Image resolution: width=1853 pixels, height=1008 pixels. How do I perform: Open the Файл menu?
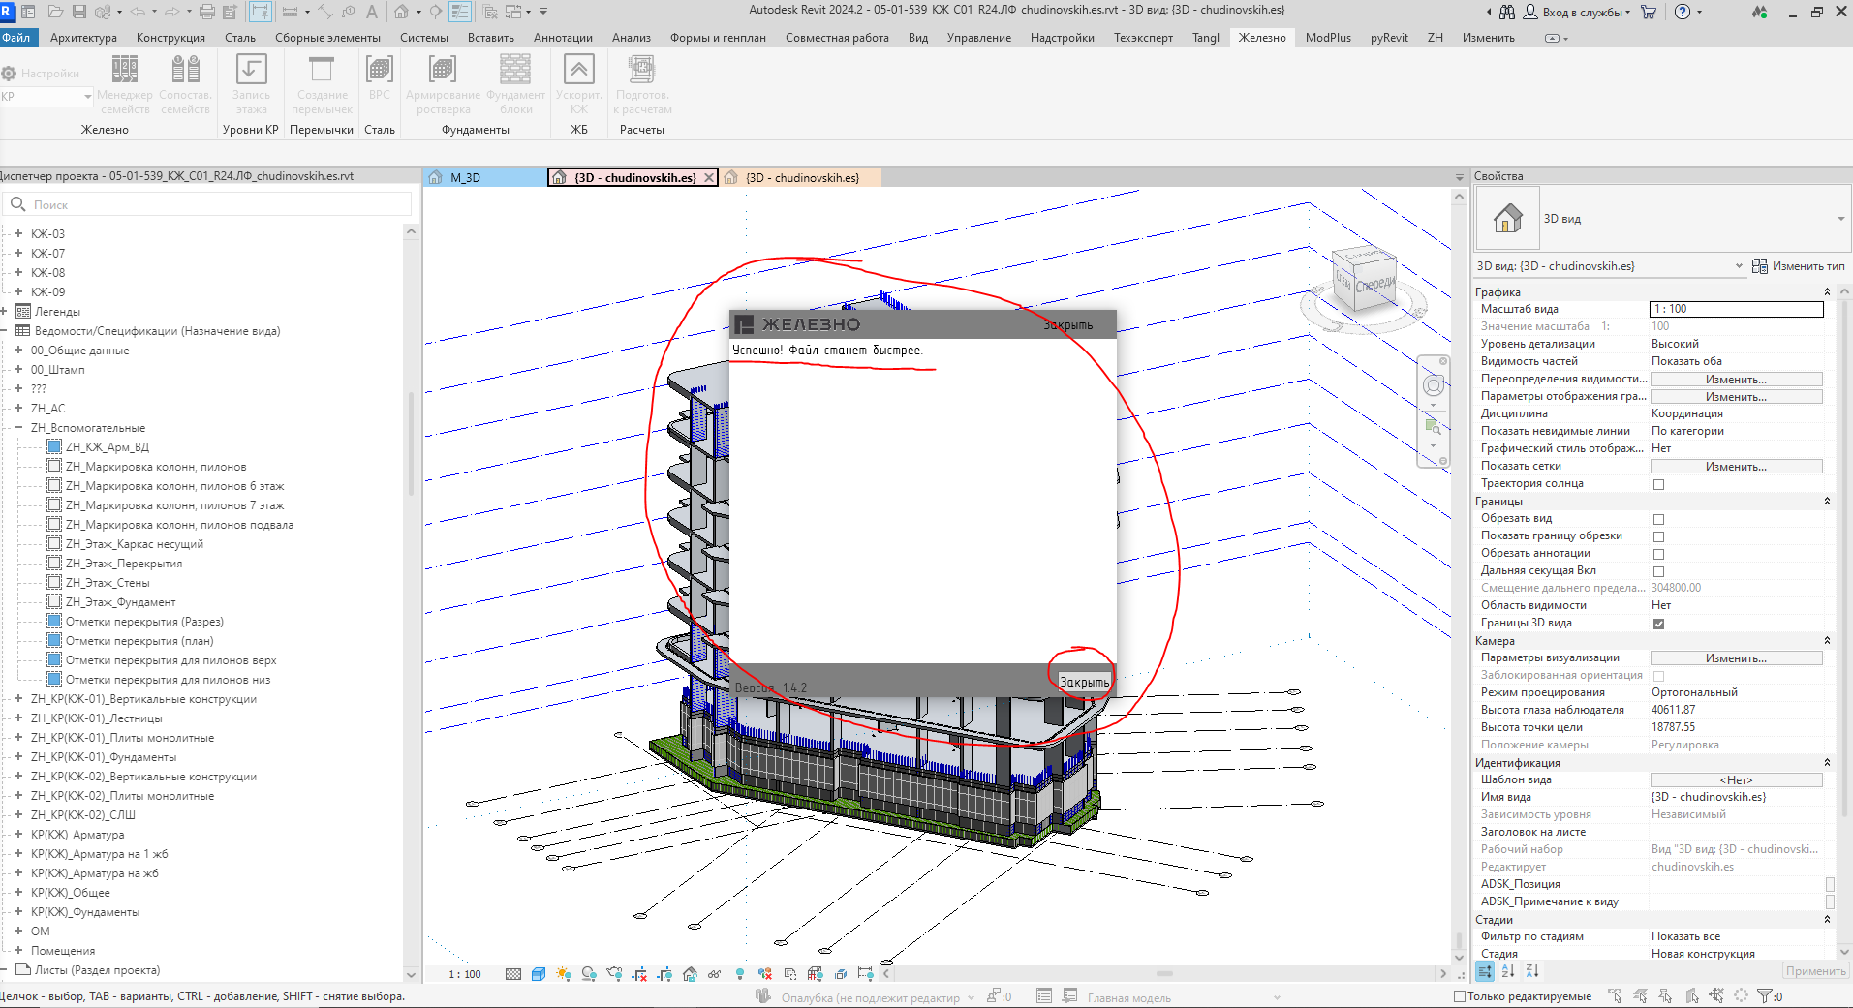pyautogui.click(x=16, y=38)
